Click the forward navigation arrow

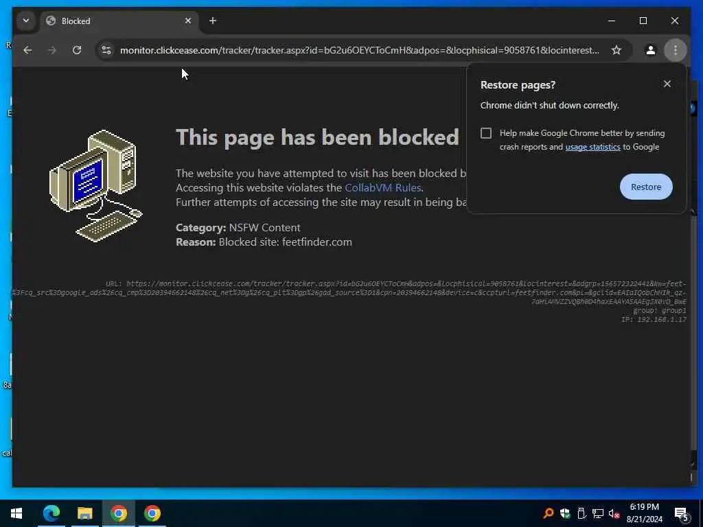tap(52, 50)
